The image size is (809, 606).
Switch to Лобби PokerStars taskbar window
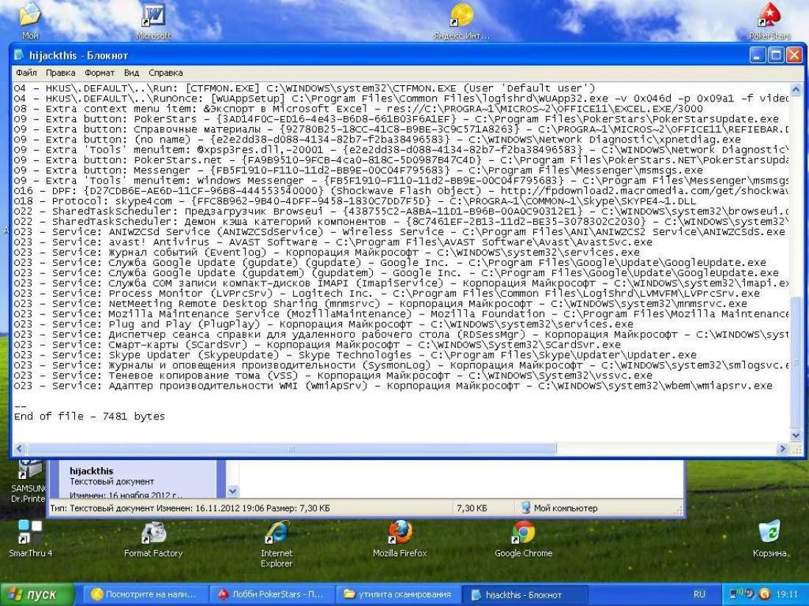[x=272, y=595]
